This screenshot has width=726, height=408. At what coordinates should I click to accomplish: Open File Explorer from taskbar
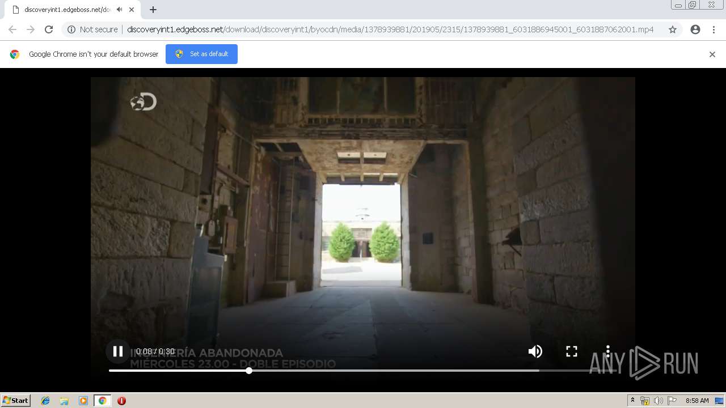[x=64, y=401]
